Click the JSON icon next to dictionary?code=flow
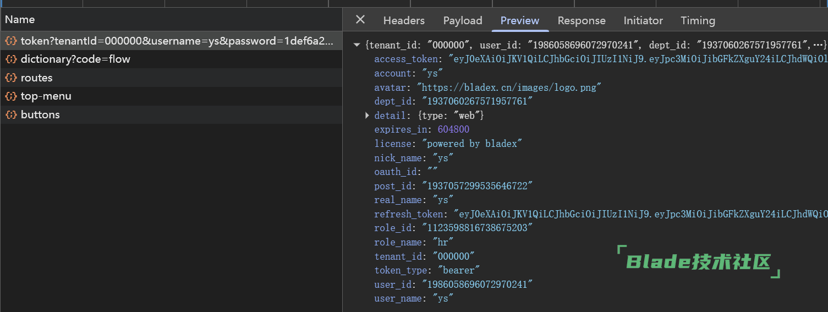 tap(10, 59)
